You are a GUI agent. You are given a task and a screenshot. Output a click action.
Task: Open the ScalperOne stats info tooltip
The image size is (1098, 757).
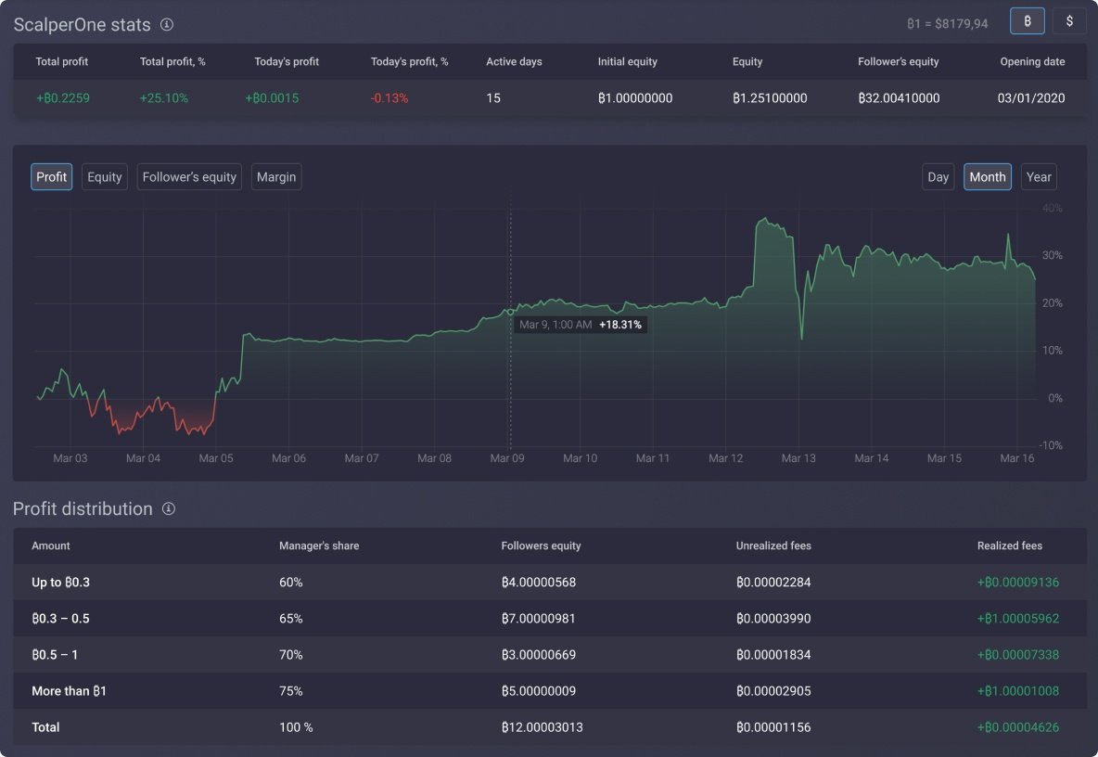tap(166, 25)
